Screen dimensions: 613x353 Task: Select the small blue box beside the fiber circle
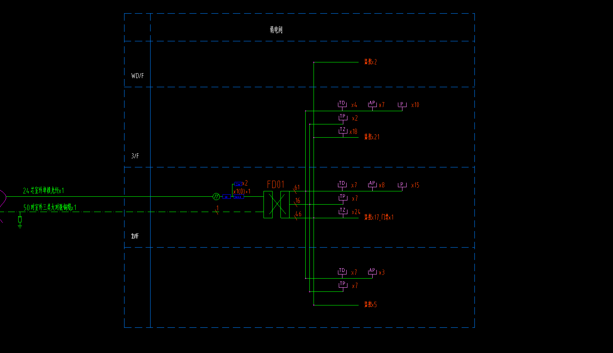[x=226, y=197]
